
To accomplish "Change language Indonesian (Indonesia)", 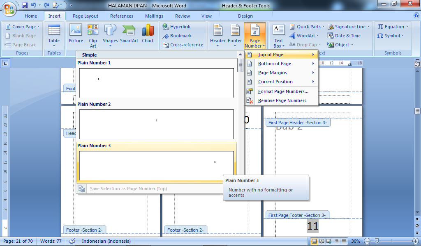I will [106, 241].
